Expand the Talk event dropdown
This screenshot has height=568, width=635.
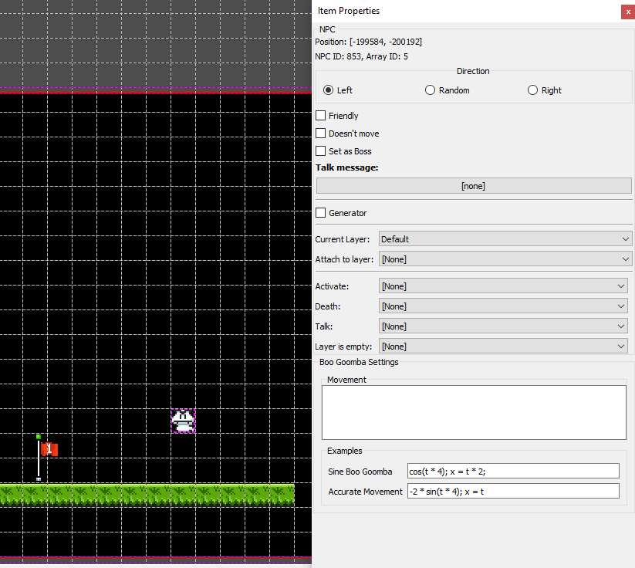pos(503,326)
